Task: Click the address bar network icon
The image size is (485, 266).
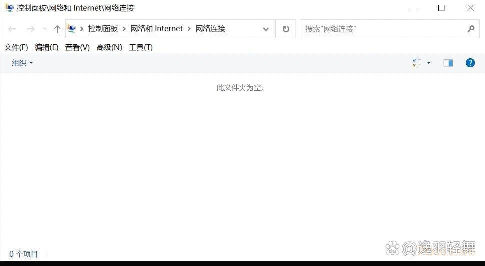Action: tap(72, 29)
